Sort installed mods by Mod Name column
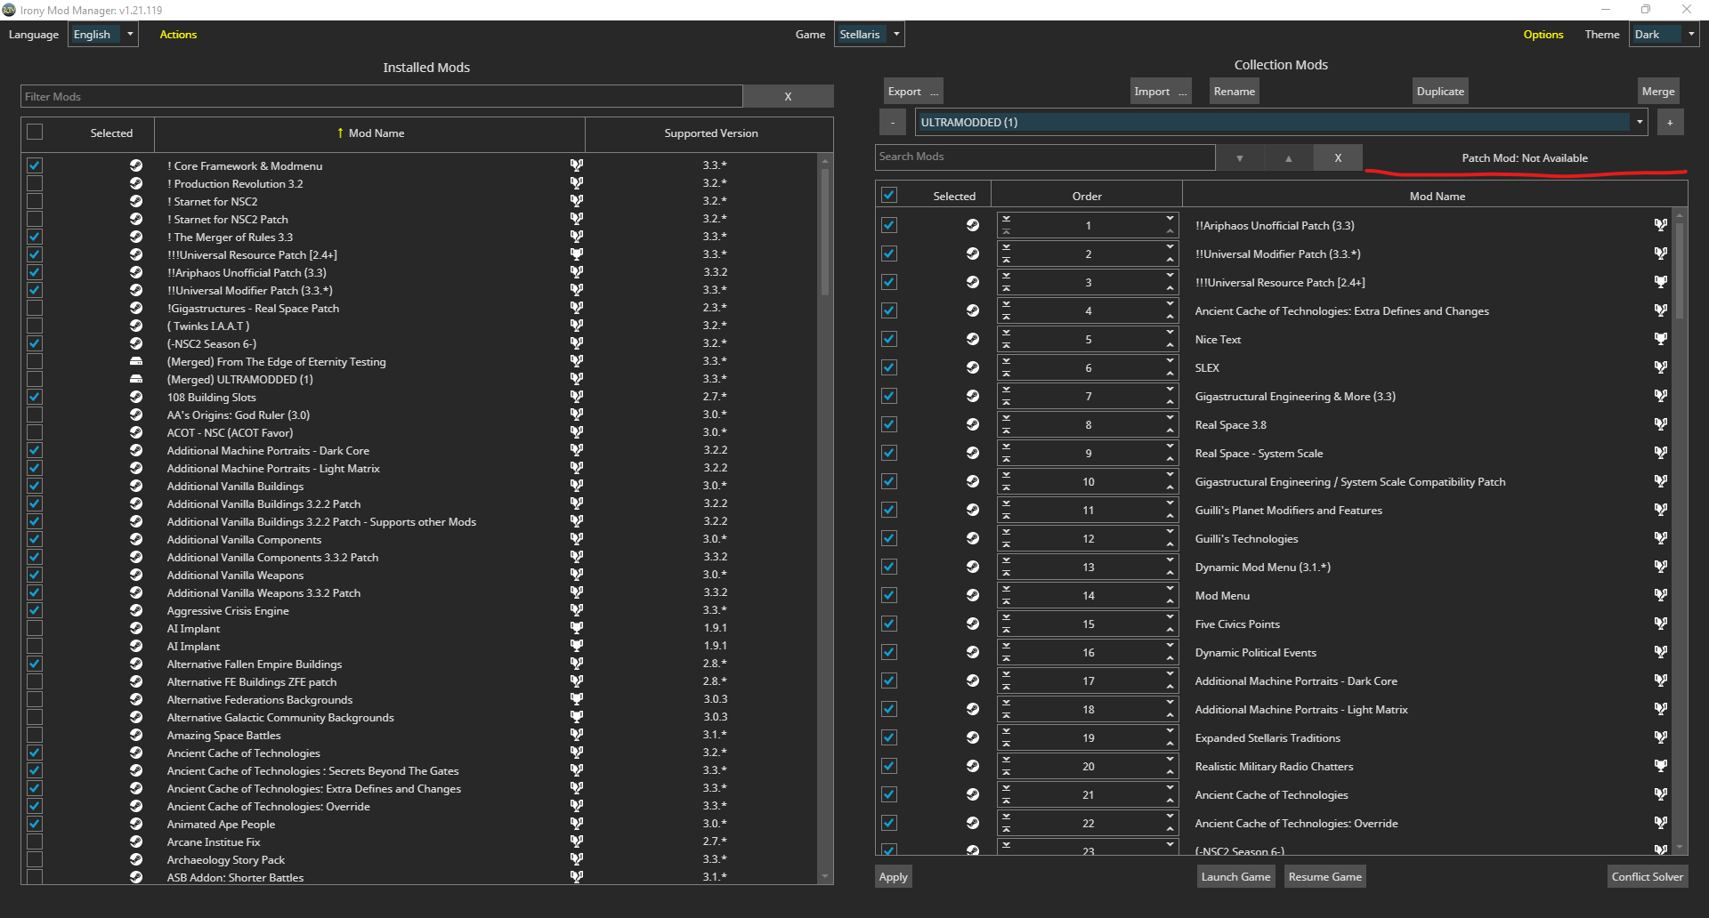This screenshot has height=918, width=1709. pyautogui.click(x=369, y=133)
